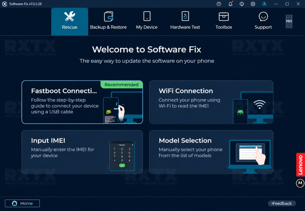The height and width of the screenshot is (211, 305).
Task: Maximize the Software Fix window
Action: click(287, 4)
